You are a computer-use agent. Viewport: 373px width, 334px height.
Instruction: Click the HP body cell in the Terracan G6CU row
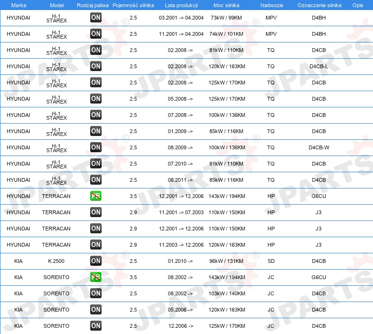coord(271,196)
